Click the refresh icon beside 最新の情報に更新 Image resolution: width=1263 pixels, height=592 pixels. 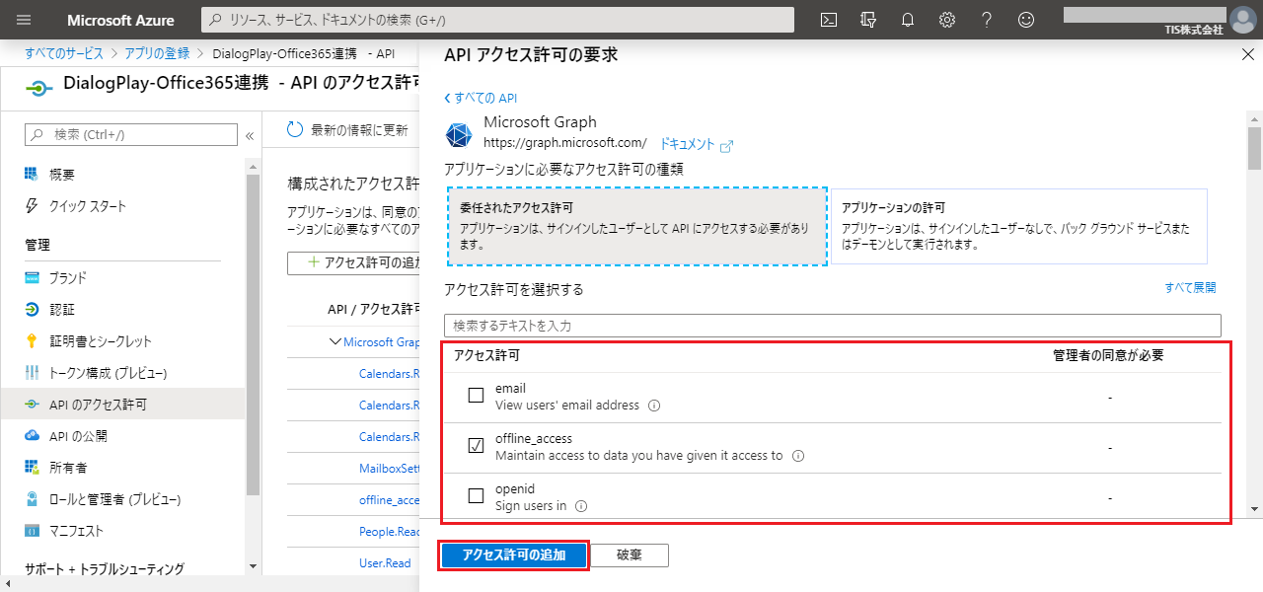(x=295, y=129)
